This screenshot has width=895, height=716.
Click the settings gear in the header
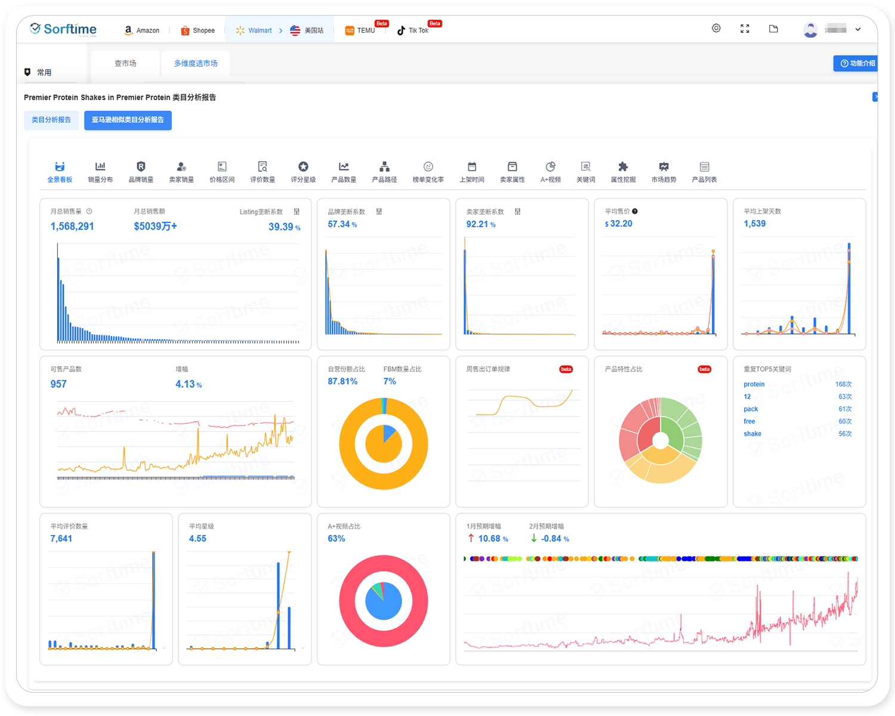coord(716,29)
